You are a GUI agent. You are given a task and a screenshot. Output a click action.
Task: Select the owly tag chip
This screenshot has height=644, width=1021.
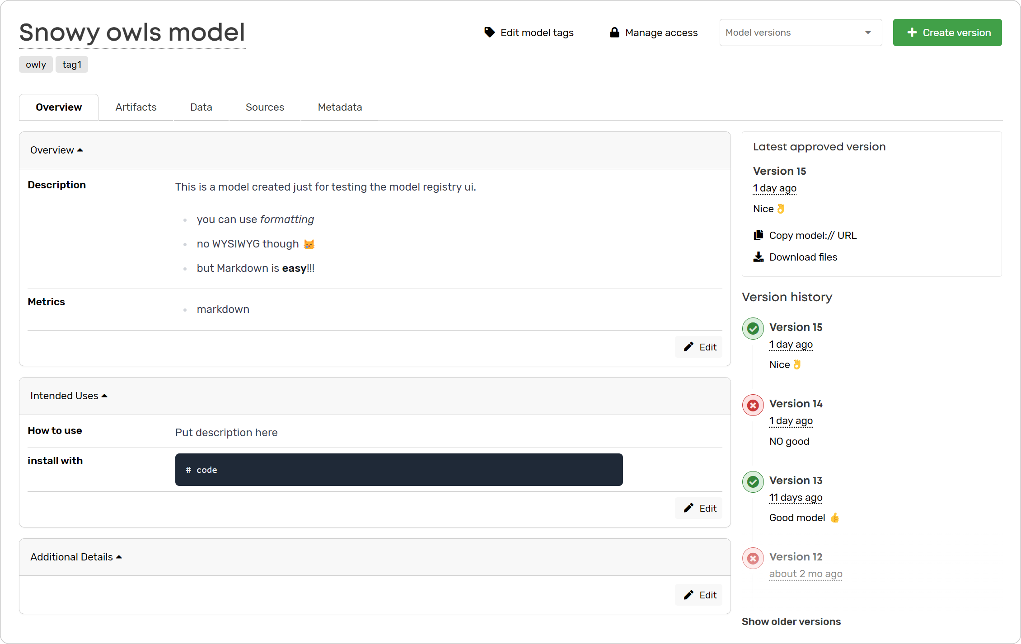pos(35,64)
